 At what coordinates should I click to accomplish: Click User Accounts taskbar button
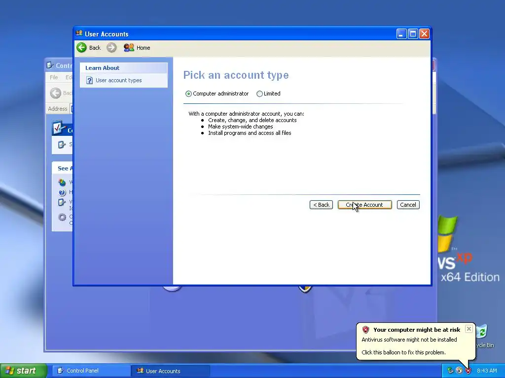pyautogui.click(x=171, y=371)
